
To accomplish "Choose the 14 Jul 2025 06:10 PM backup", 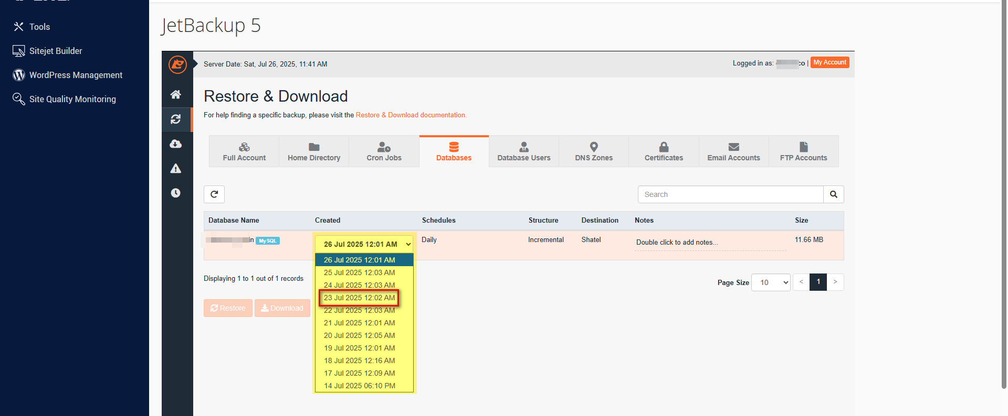I will pyautogui.click(x=359, y=386).
